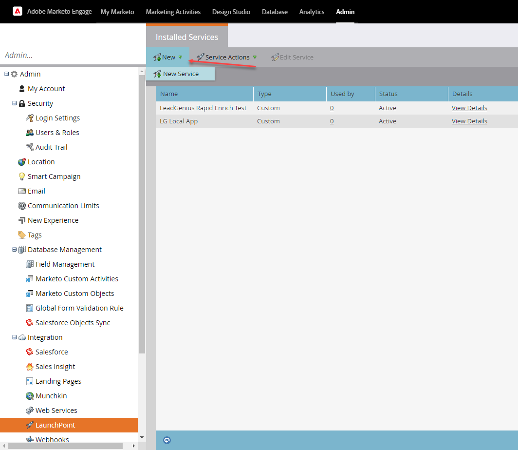Click the Salesforce Objects Sync icon
This screenshot has height=450, width=518.
click(x=30, y=323)
